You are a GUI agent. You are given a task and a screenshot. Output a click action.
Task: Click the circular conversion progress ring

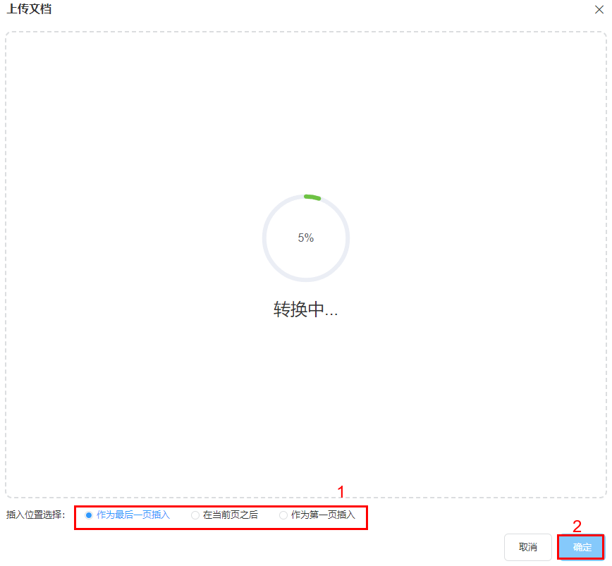(306, 238)
